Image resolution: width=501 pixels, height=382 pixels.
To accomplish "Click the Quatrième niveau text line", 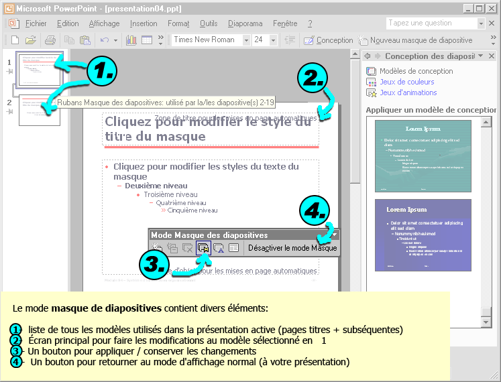I will click(x=181, y=203).
